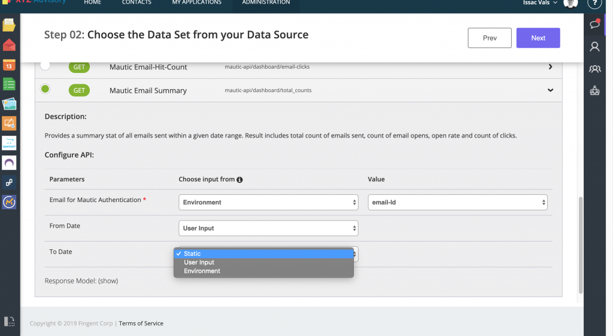Open the red mail envelope sidebar icon
The image size is (613, 336).
[x=9, y=45]
